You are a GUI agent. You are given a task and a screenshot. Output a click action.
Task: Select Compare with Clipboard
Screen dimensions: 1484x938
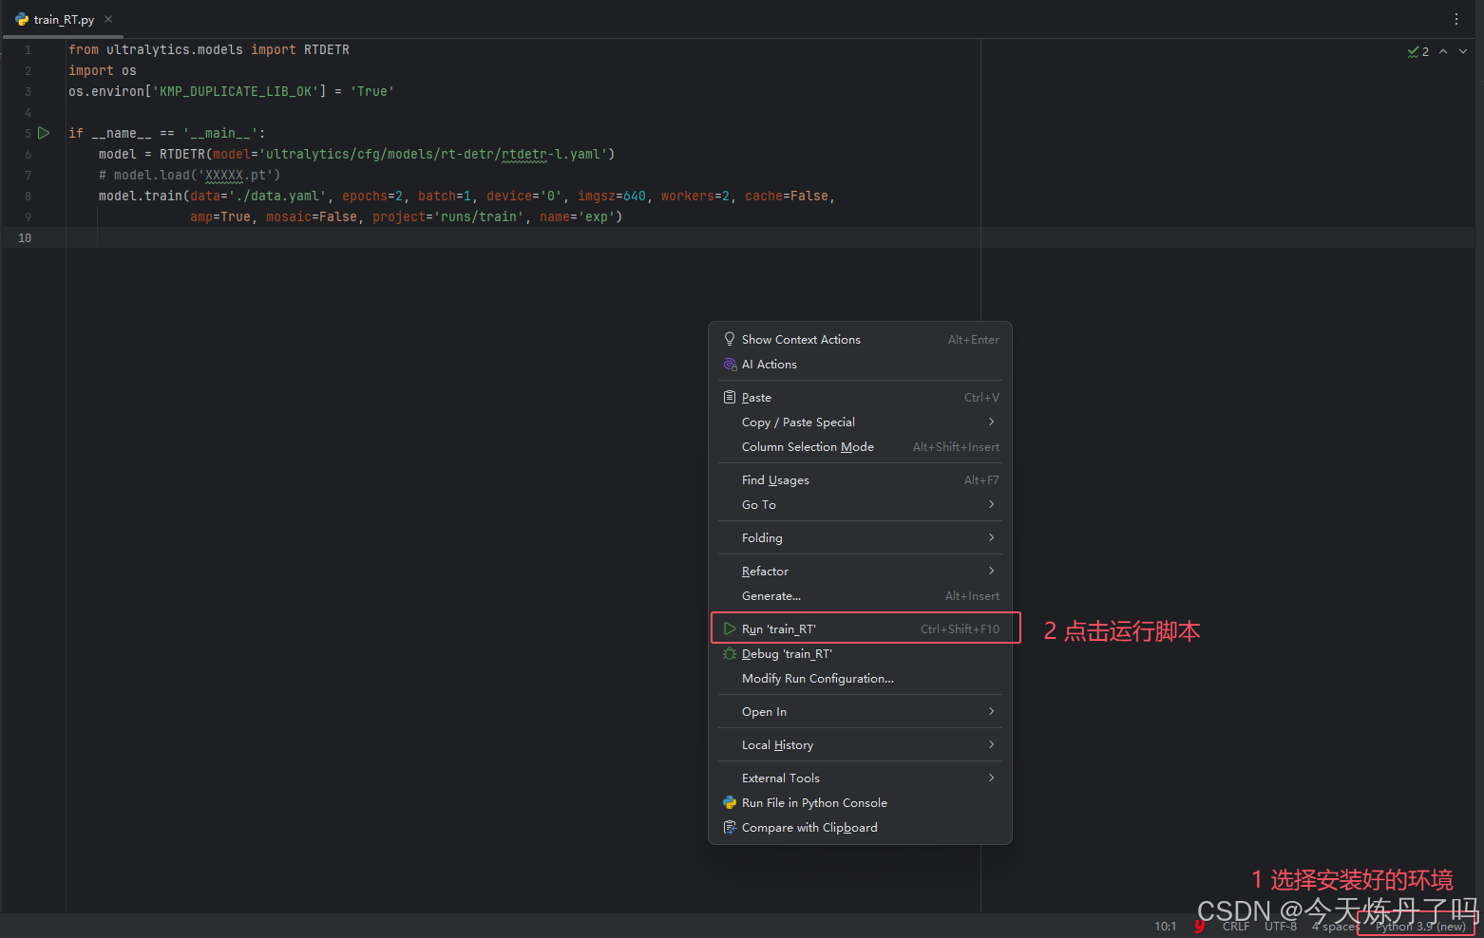(809, 827)
